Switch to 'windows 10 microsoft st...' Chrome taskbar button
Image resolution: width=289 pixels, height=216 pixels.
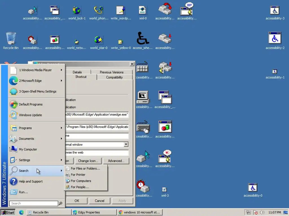(139, 212)
